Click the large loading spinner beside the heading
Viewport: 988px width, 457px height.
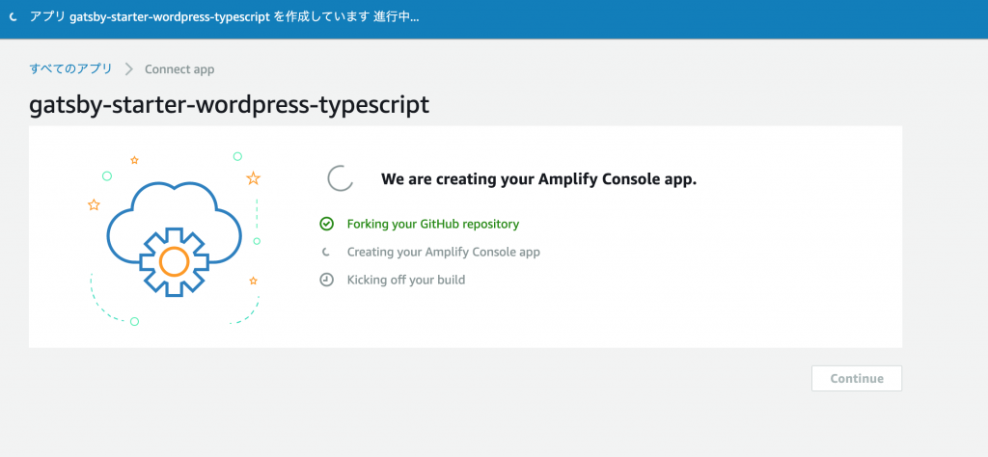point(341,178)
